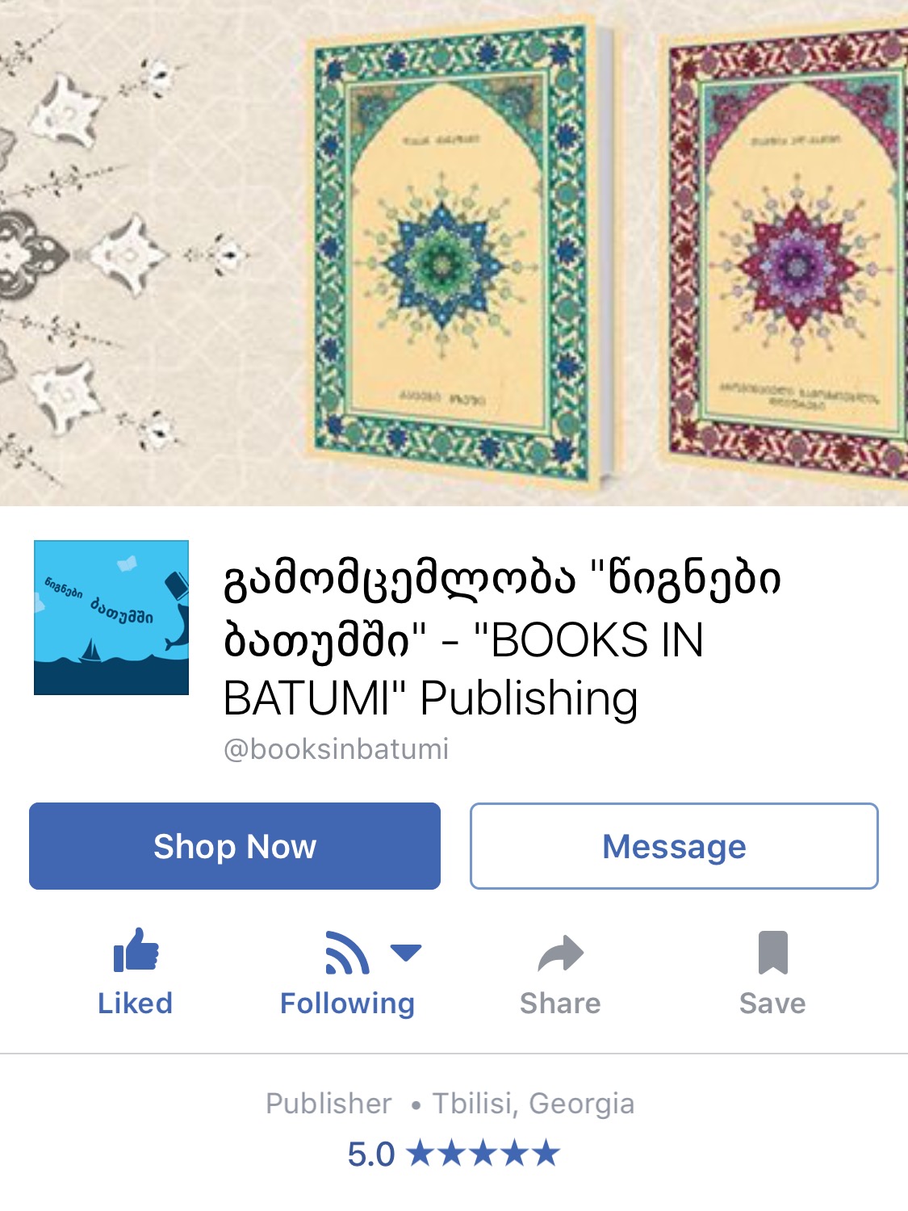Tap the Following RSS feed icon
The width and height of the screenshot is (908, 1211).
(x=347, y=952)
